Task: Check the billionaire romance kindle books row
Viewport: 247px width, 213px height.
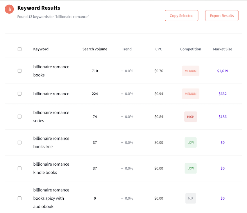Action: click(x=19, y=168)
